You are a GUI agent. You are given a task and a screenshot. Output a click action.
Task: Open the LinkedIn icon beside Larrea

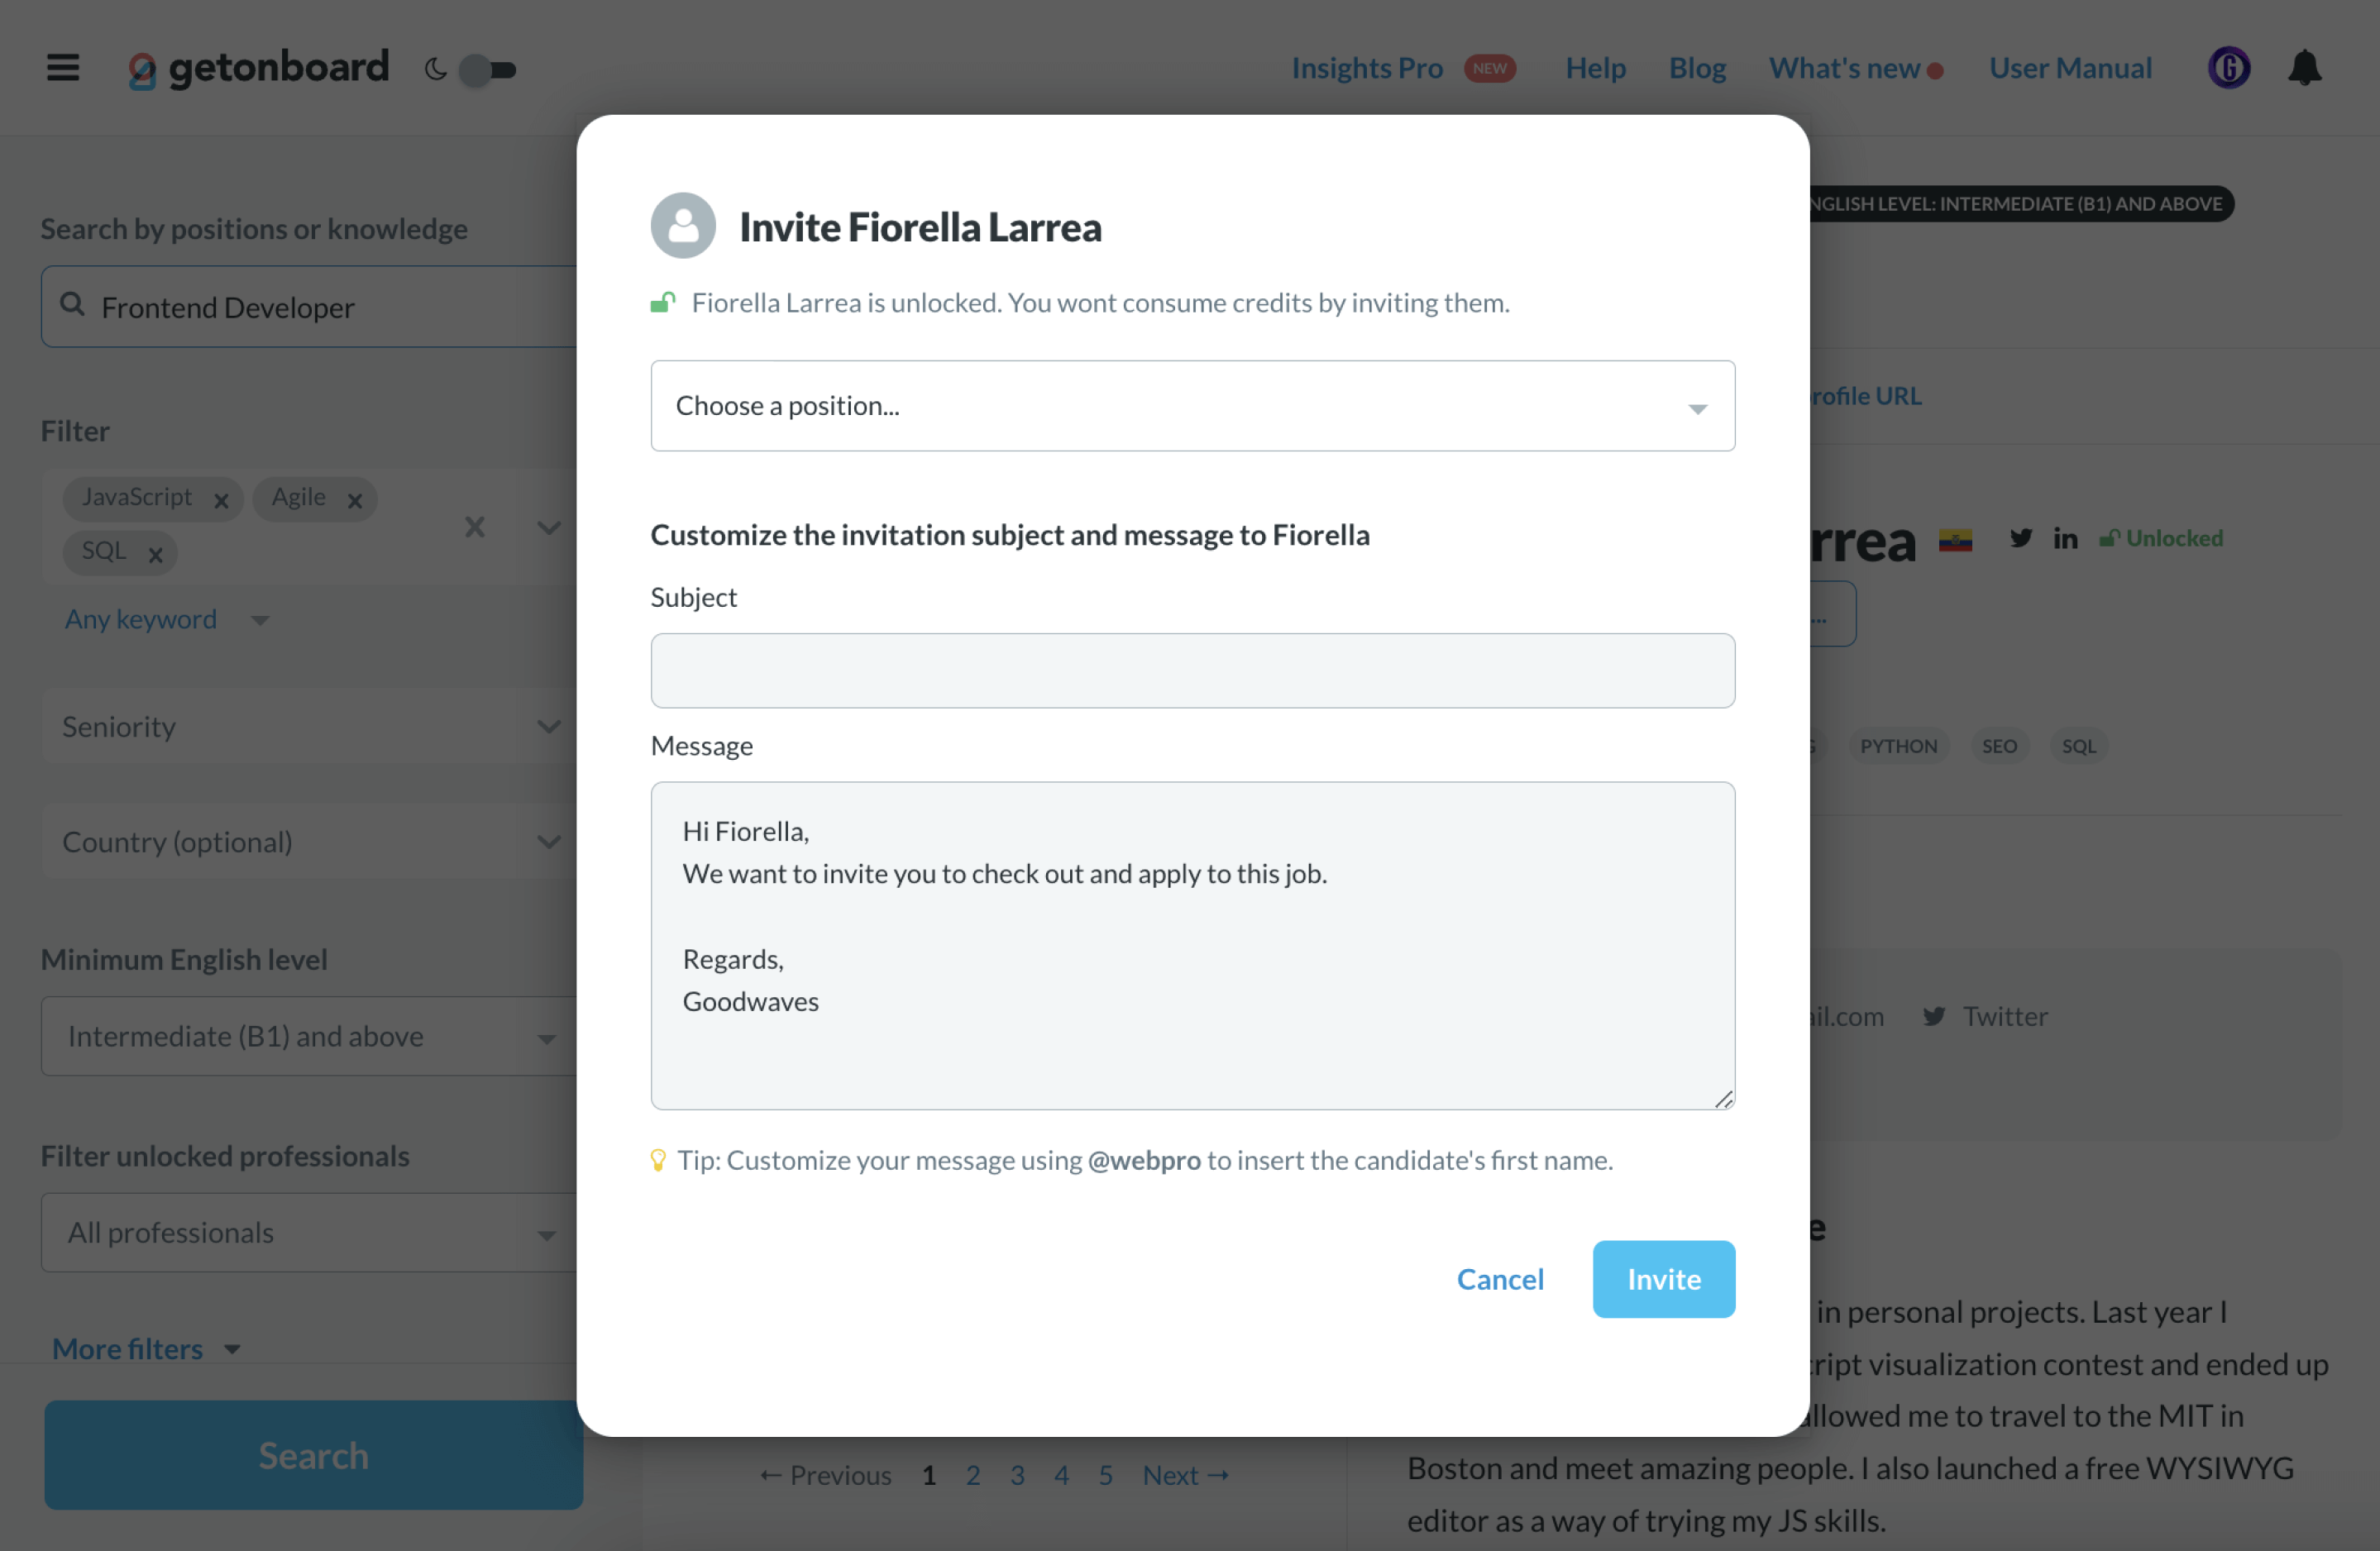coord(2065,538)
